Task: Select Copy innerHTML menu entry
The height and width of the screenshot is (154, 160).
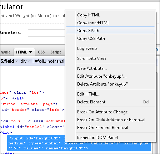Action: (x=110, y=23)
